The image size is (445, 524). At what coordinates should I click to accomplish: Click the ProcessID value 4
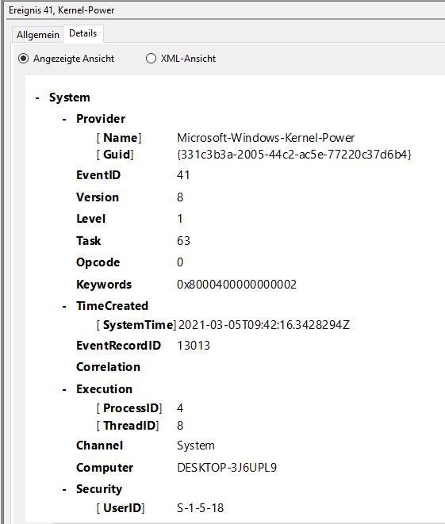(180, 408)
